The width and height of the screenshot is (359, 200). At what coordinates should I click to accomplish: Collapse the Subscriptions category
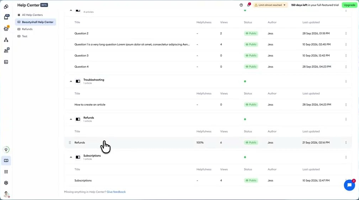71,157
